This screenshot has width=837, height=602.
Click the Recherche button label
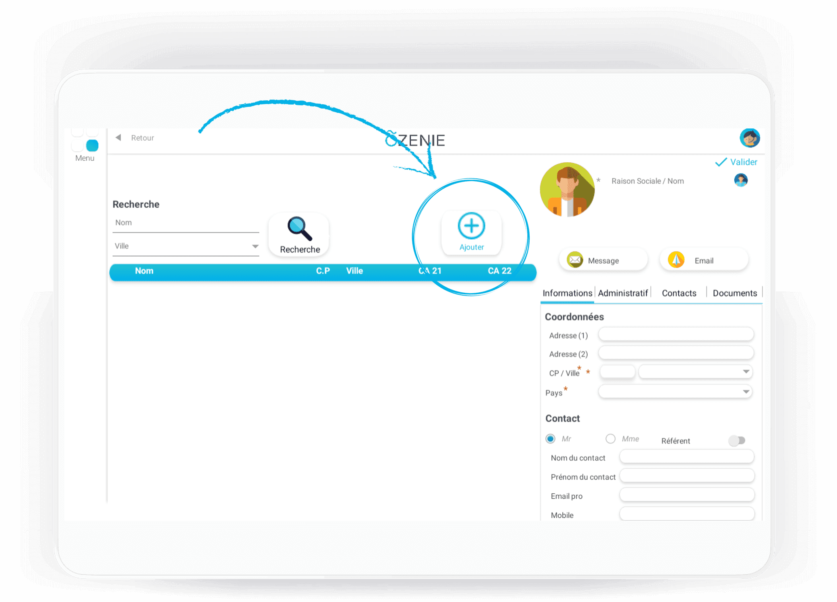[300, 249]
